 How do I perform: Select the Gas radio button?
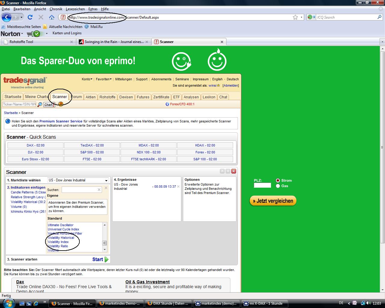[278, 186]
